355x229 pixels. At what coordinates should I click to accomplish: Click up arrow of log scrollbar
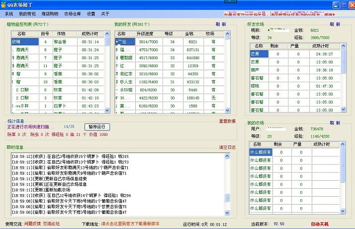coord(227,156)
